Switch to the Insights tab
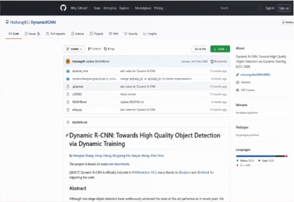Image resolution: width=294 pixels, height=202 pixels. coord(150,34)
